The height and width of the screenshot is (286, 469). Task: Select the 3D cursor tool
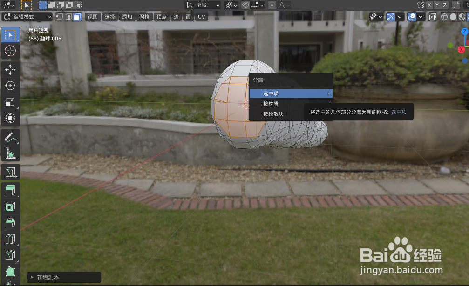coord(10,51)
